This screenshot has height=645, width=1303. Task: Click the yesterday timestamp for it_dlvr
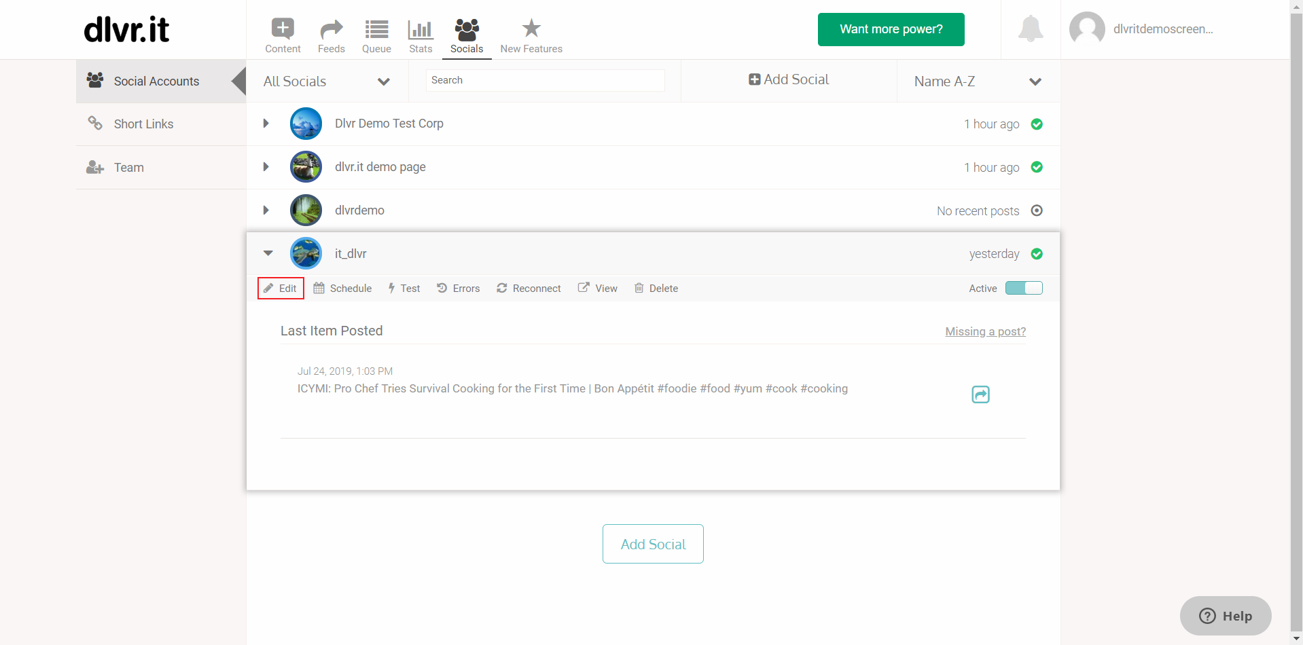tap(994, 254)
